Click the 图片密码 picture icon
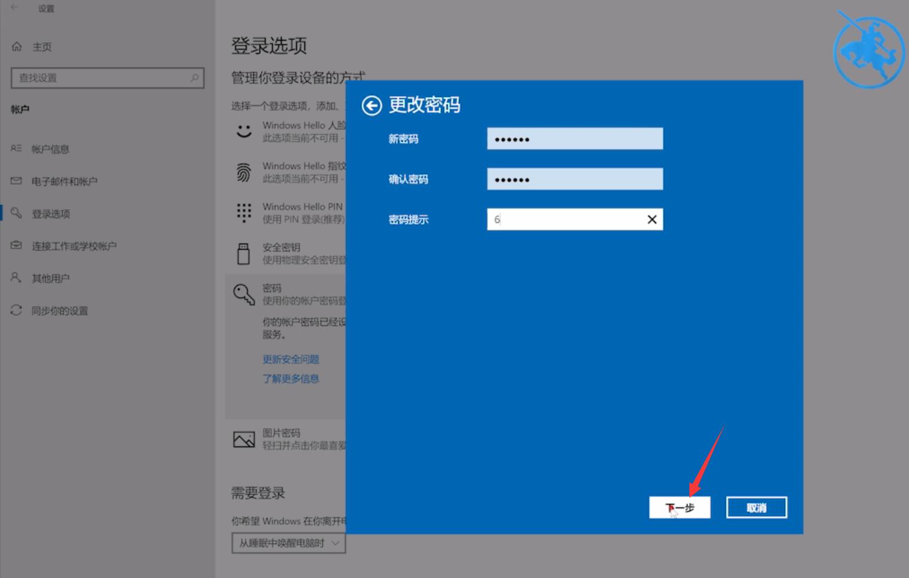The height and width of the screenshot is (578, 909). click(244, 440)
